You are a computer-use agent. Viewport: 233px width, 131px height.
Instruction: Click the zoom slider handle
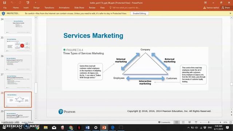(x=209, y=122)
